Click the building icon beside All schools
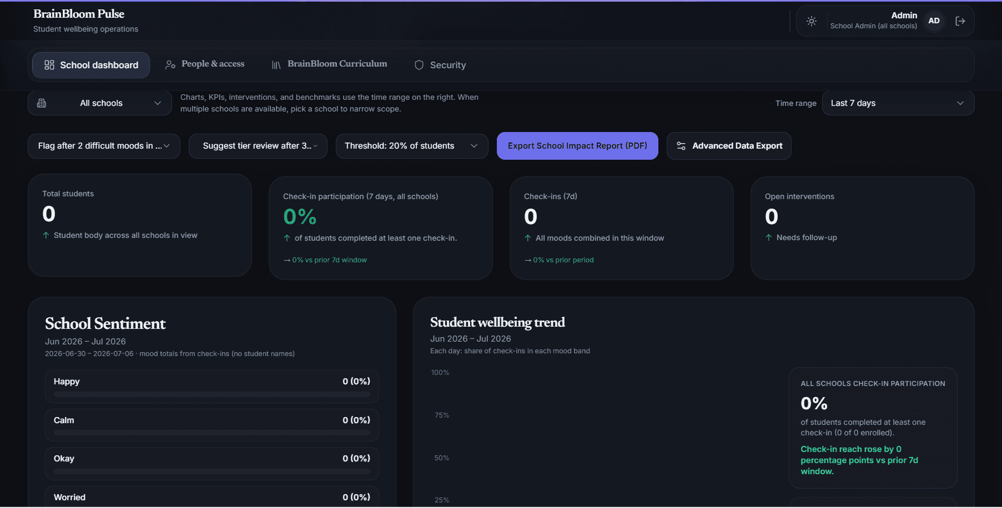This screenshot has width=1002, height=508. pos(42,103)
